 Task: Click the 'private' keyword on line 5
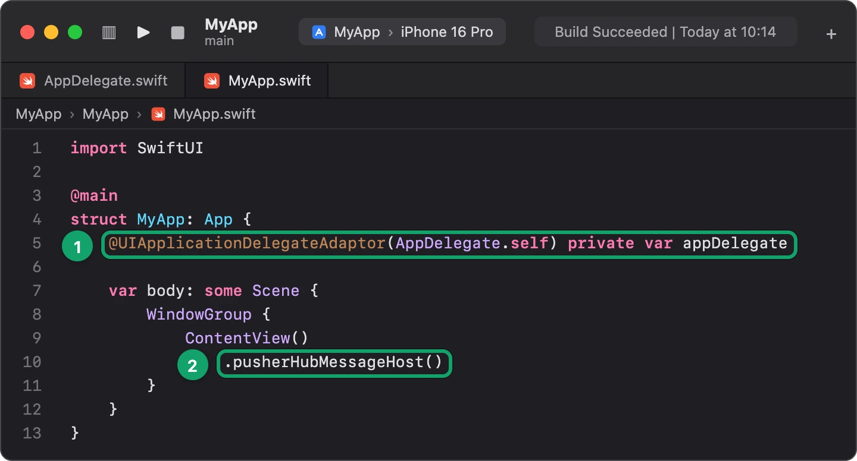[x=601, y=243]
